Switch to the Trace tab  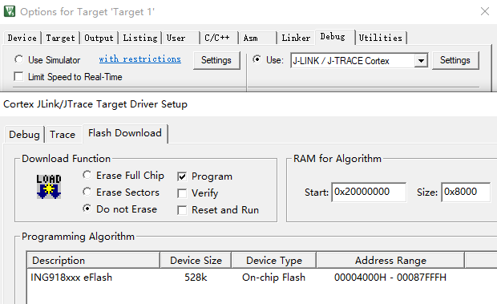click(x=63, y=134)
